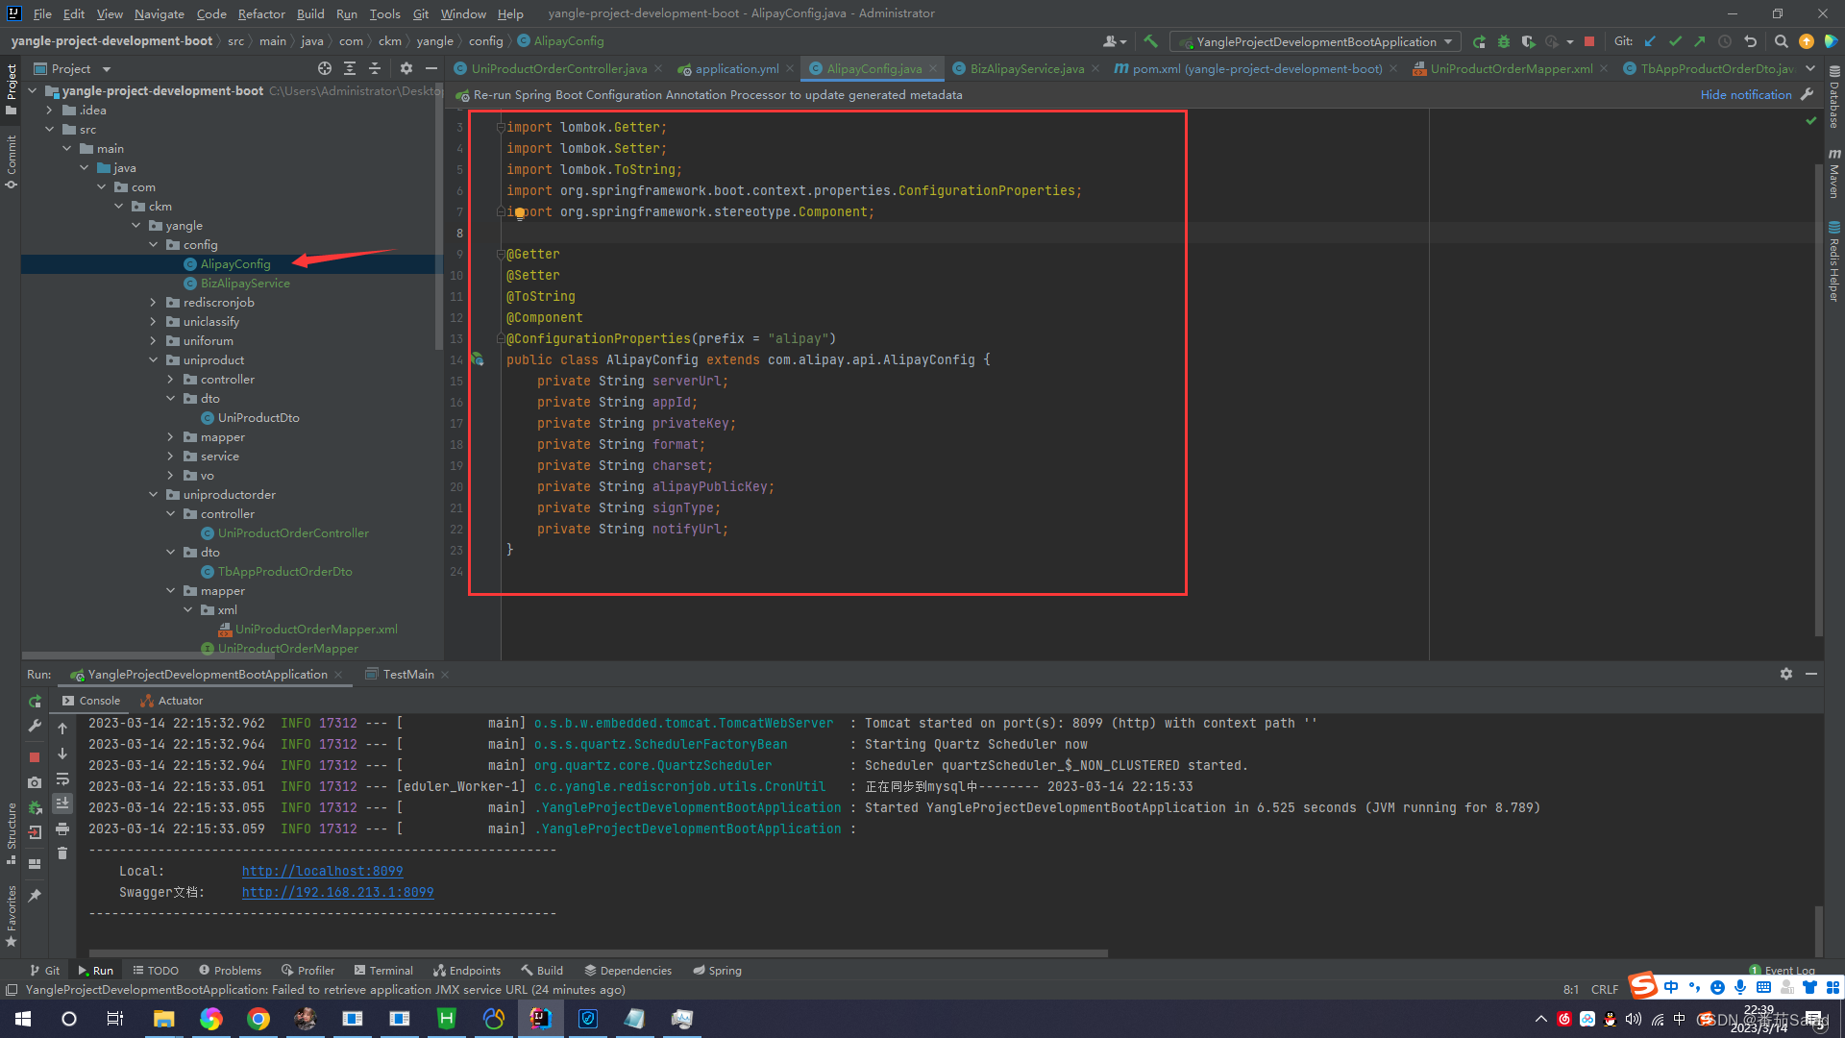Switch to TestMain run tab
The height and width of the screenshot is (1038, 1845).
pyautogui.click(x=407, y=674)
